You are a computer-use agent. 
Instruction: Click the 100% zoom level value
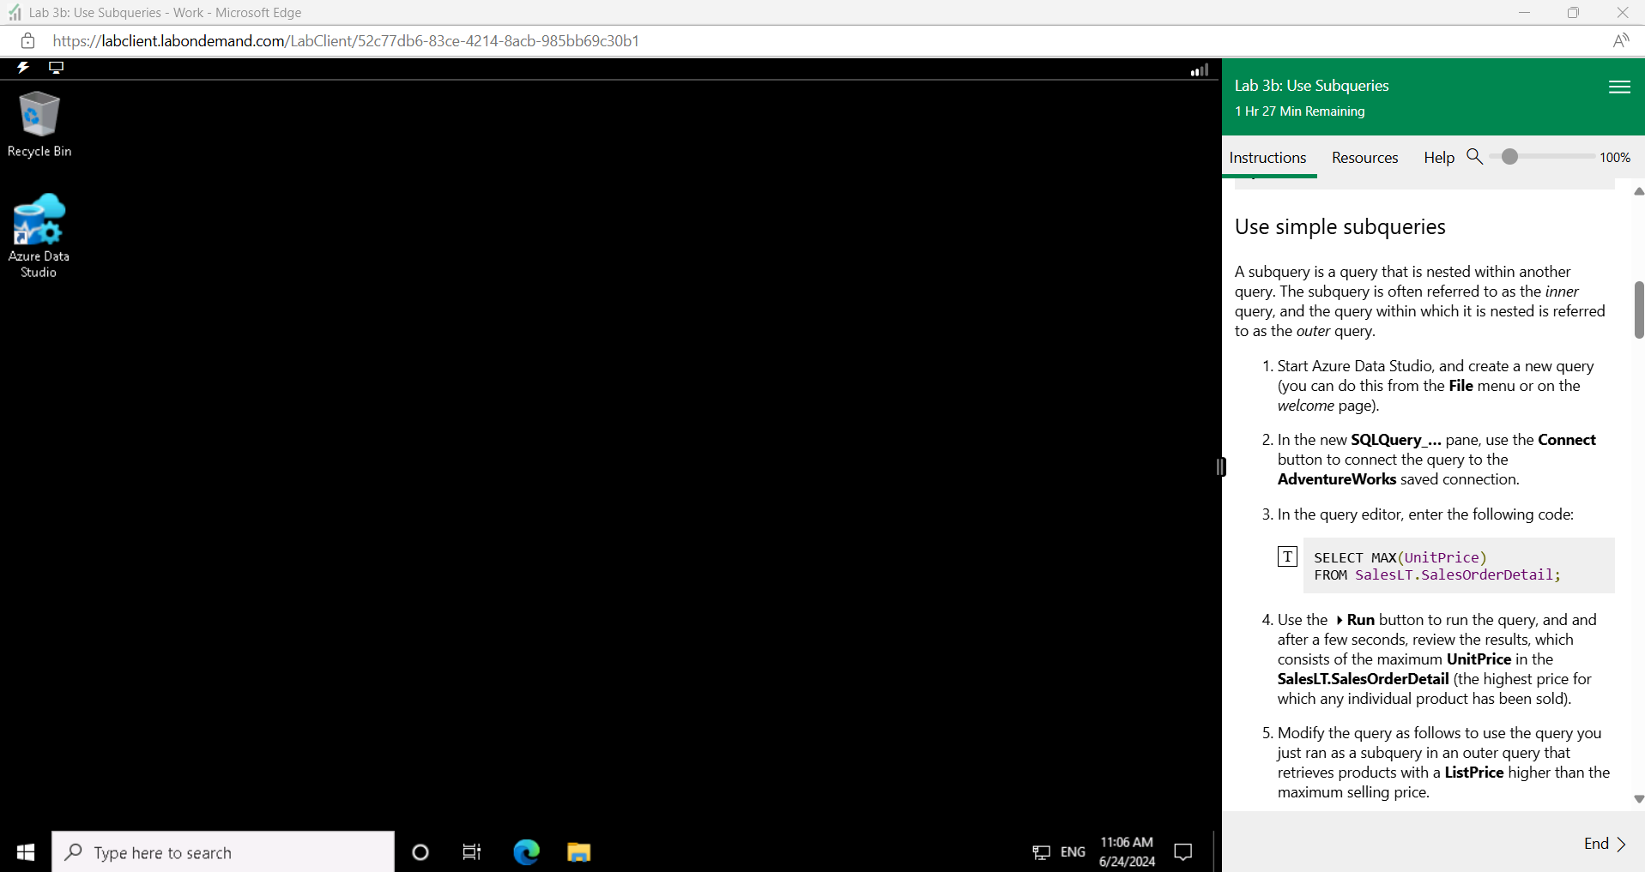(1615, 158)
